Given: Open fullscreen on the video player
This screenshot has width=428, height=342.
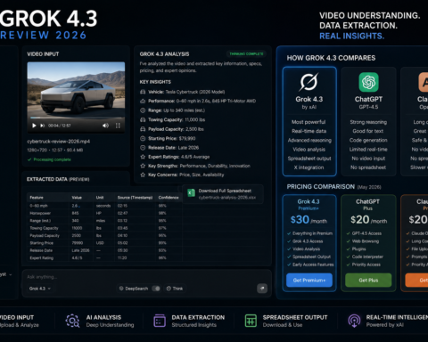Looking at the screenshot, I should 118,126.
